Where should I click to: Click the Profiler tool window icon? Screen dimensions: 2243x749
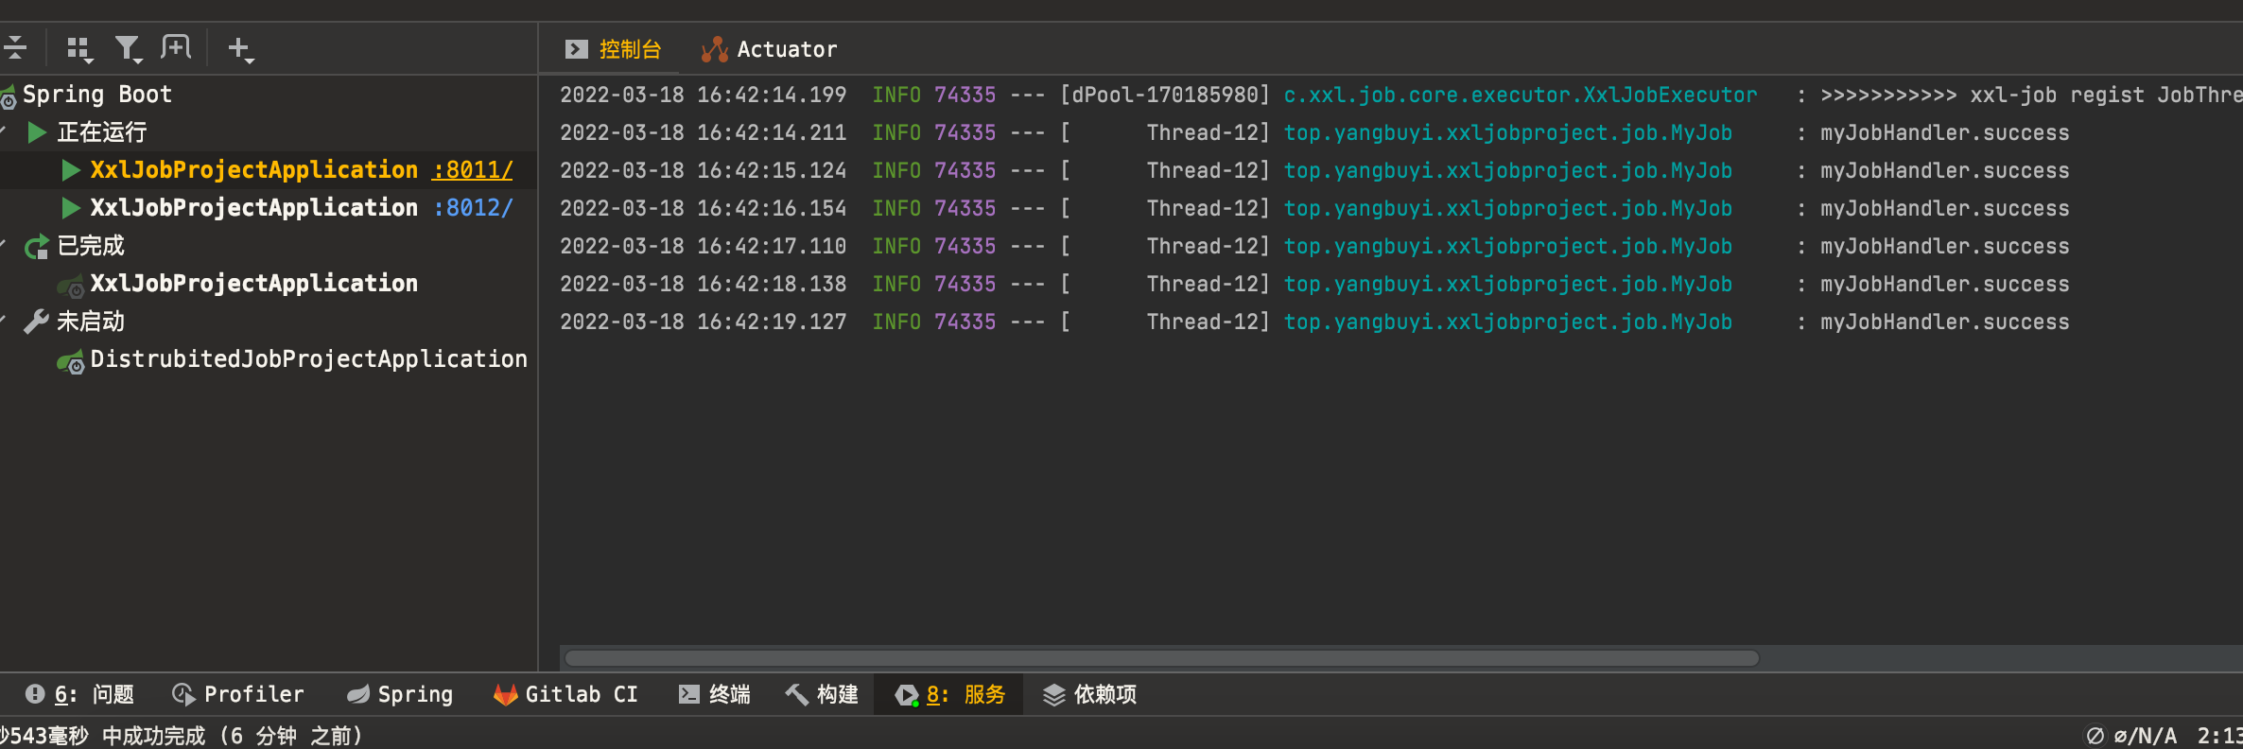(183, 694)
